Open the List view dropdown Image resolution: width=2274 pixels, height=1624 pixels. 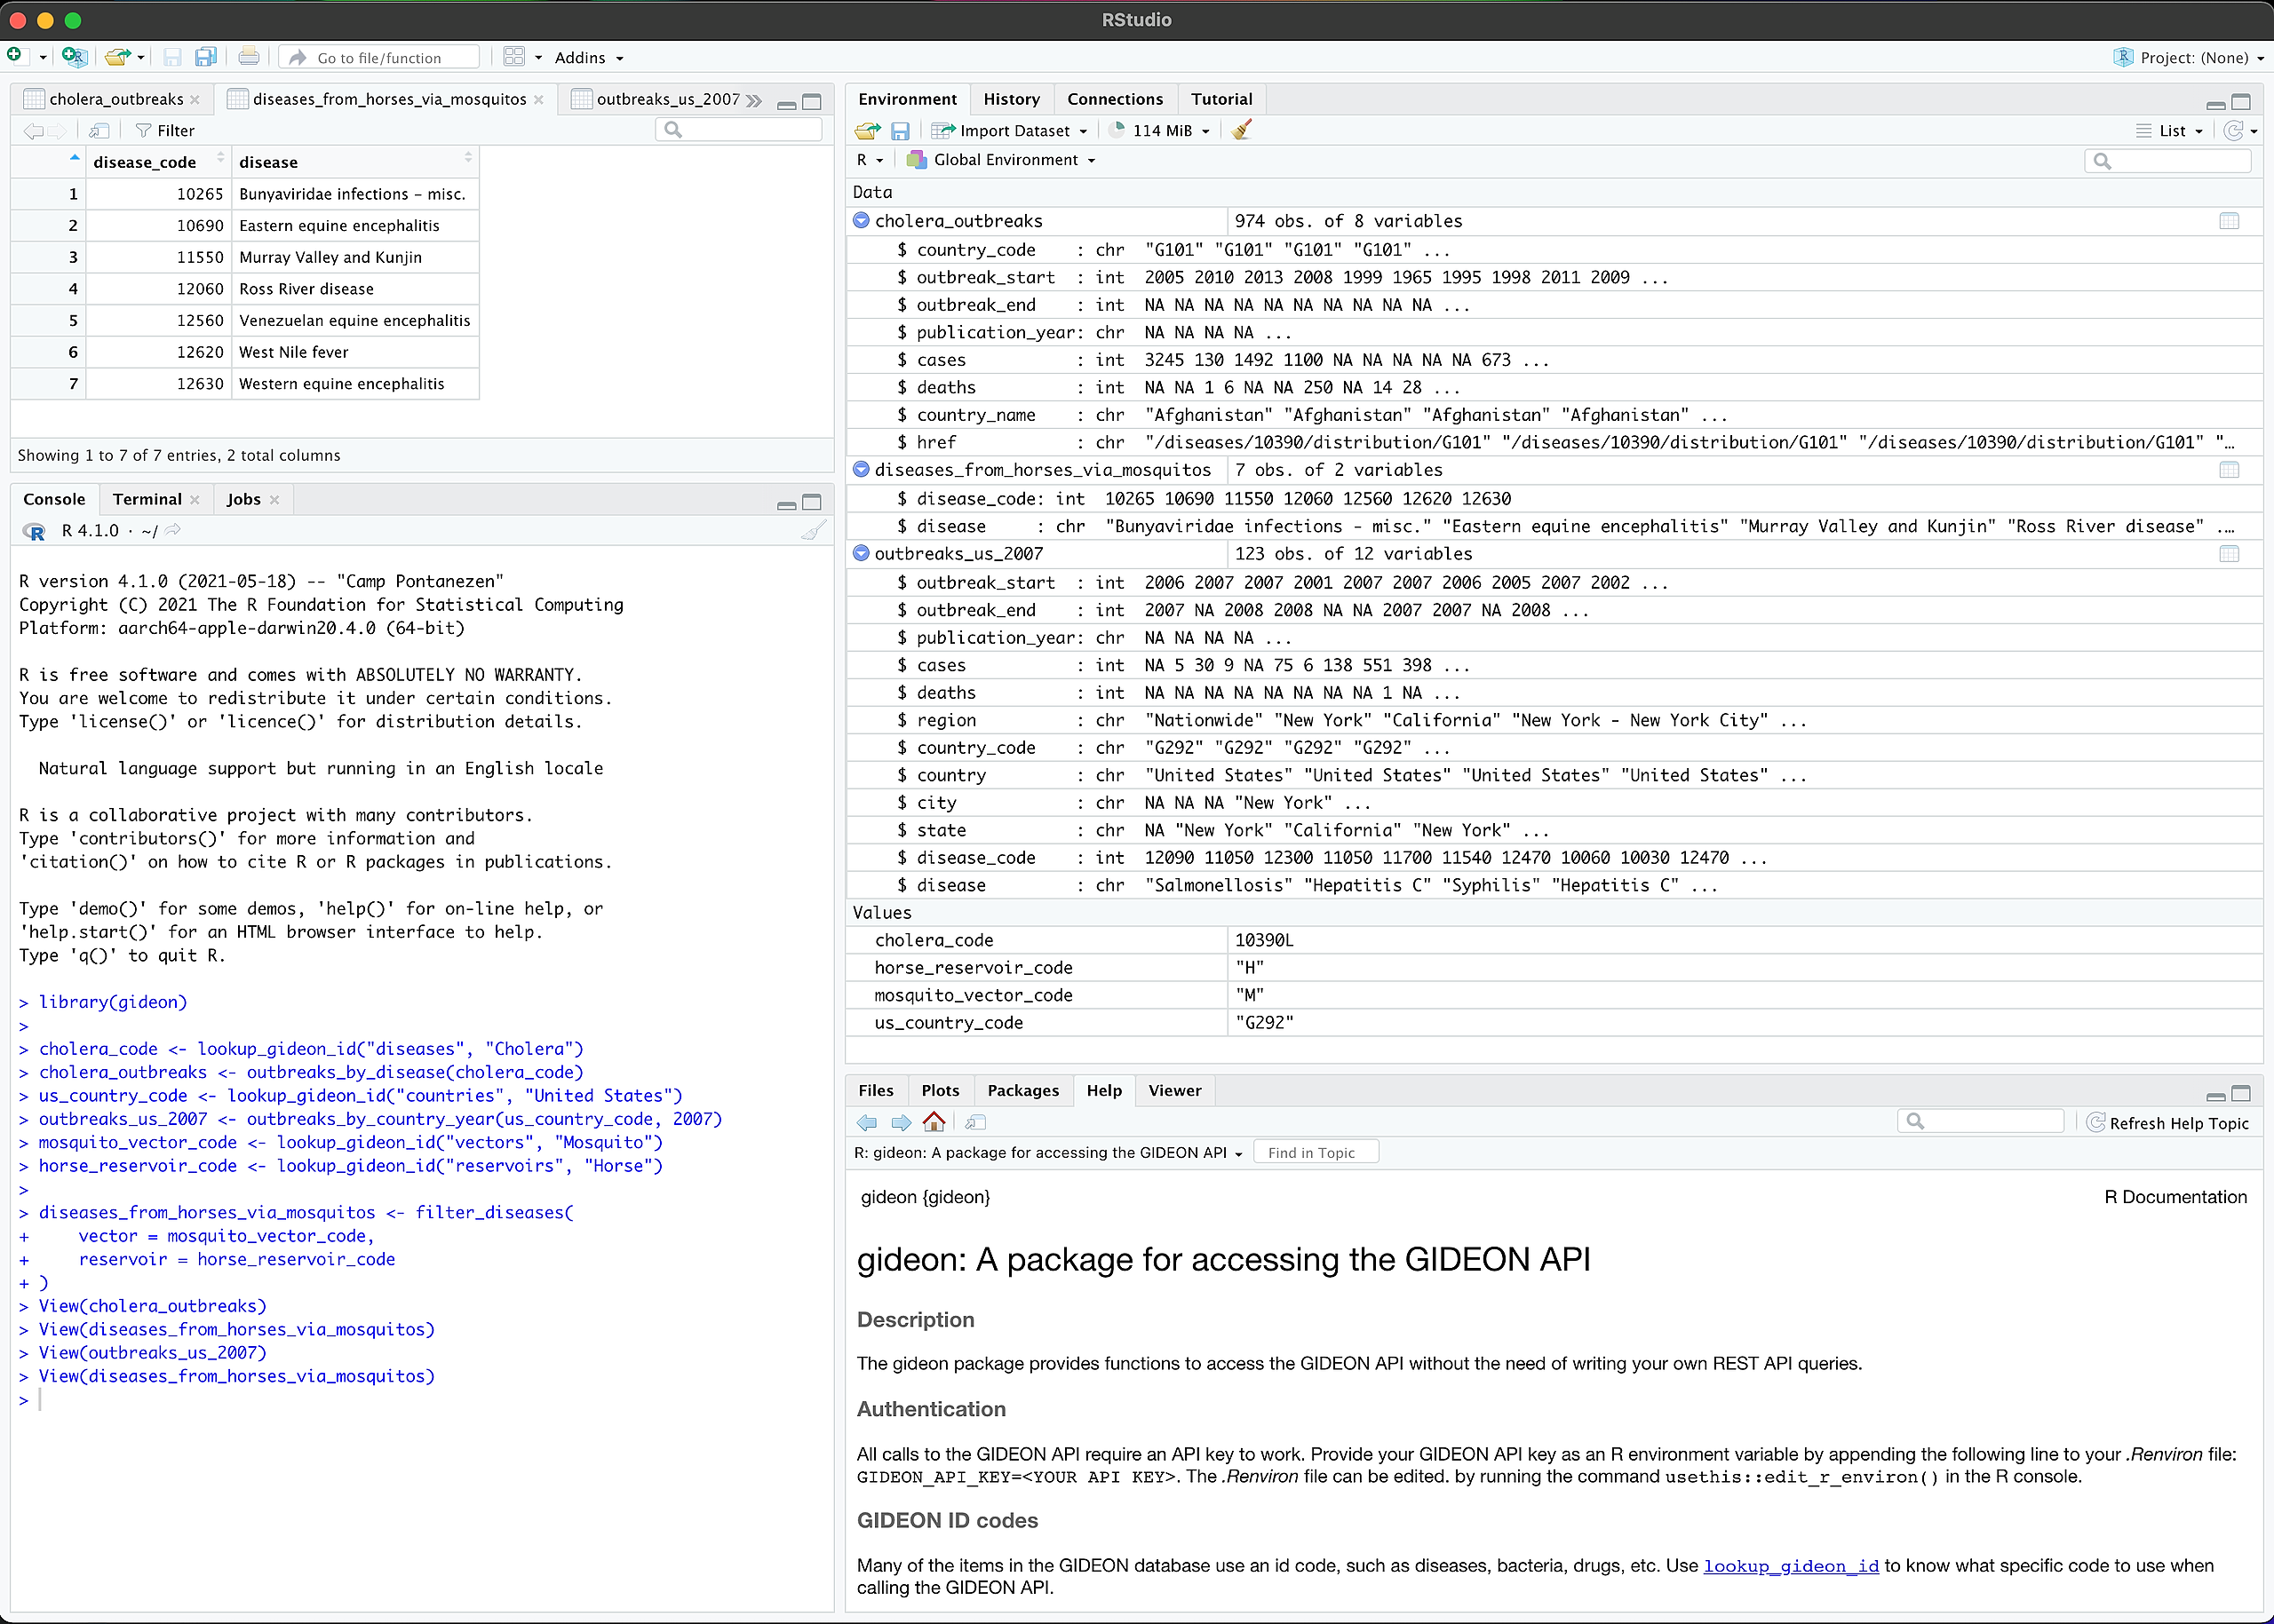pos(2169,131)
